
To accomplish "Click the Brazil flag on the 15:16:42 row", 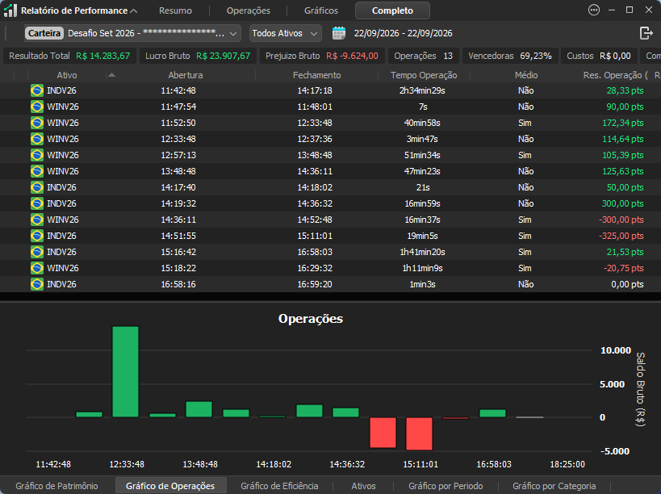I will tap(37, 252).
